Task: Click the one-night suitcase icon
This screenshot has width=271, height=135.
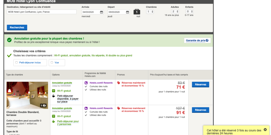Action: click(137, 12)
